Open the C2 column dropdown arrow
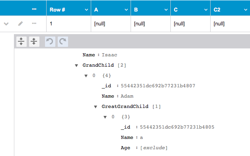Screen dimensions: 250x156 point(246,10)
